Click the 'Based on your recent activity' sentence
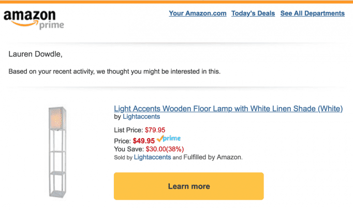 coord(114,71)
